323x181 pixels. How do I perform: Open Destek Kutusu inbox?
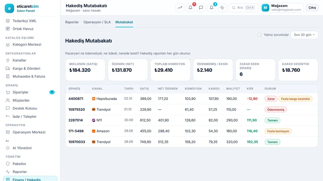pyautogui.click(x=30, y=108)
